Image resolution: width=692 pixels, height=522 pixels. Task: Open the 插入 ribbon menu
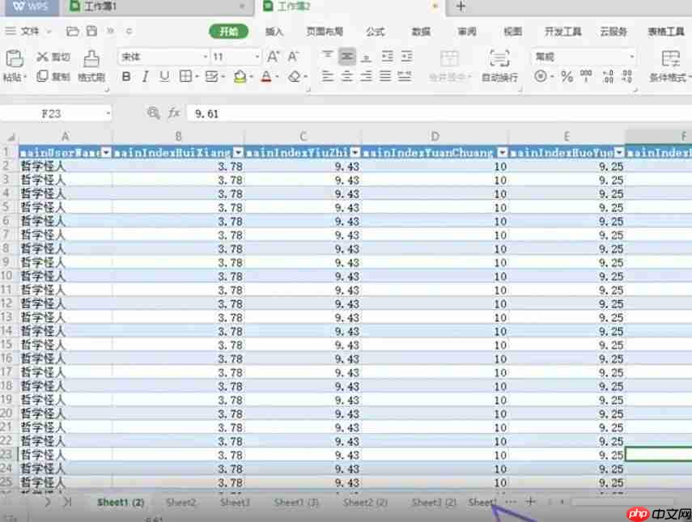274,32
